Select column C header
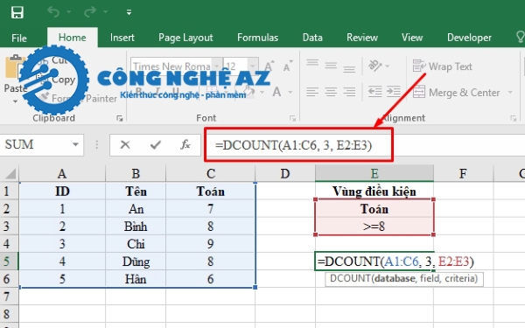This screenshot has width=525, height=328. [x=210, y=174]
